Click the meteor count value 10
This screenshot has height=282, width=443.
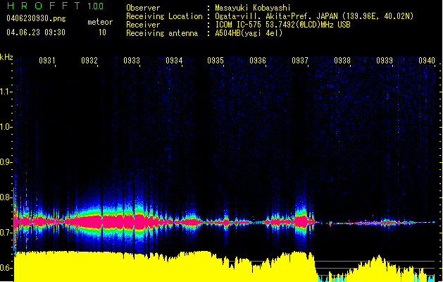click(x=102, y=32)
